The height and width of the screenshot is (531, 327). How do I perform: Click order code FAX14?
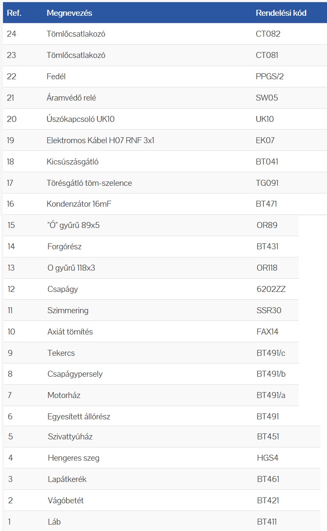267,332
